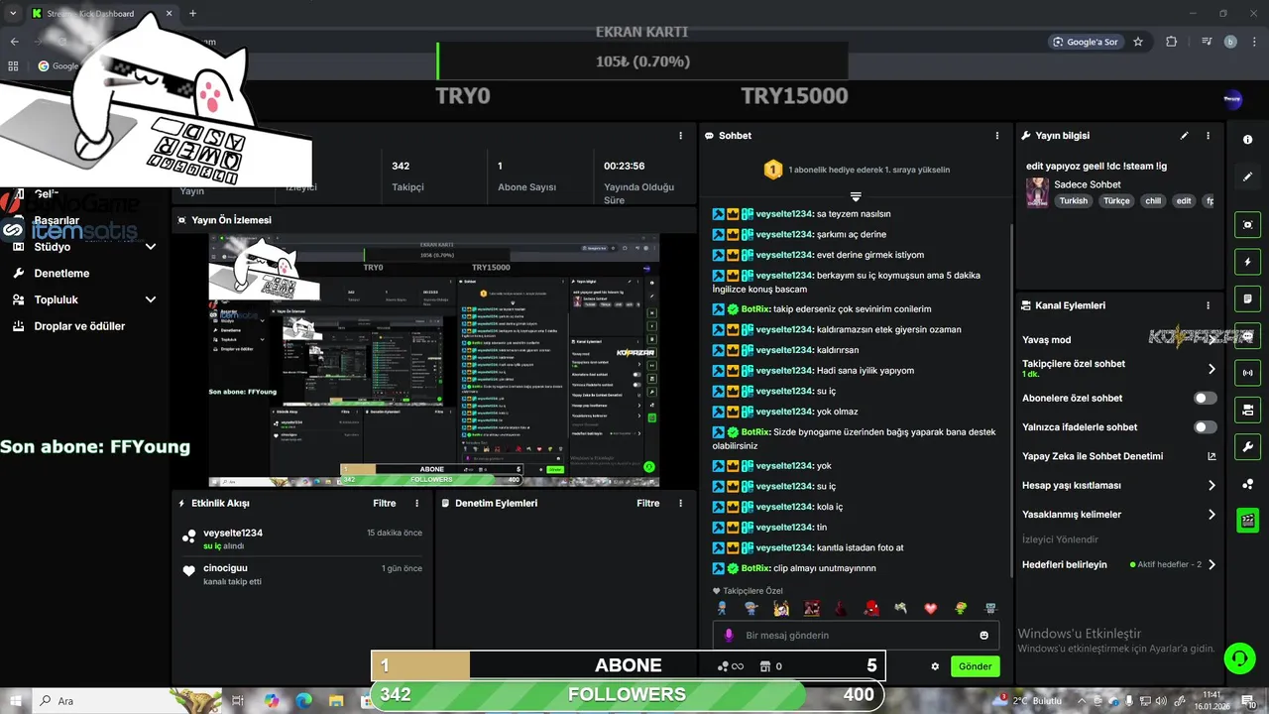The width and height of the screenshot is (1269, 714).
Task: Toggle Yalnızca ifadelerle sohbet switch
Action: 1205,427
